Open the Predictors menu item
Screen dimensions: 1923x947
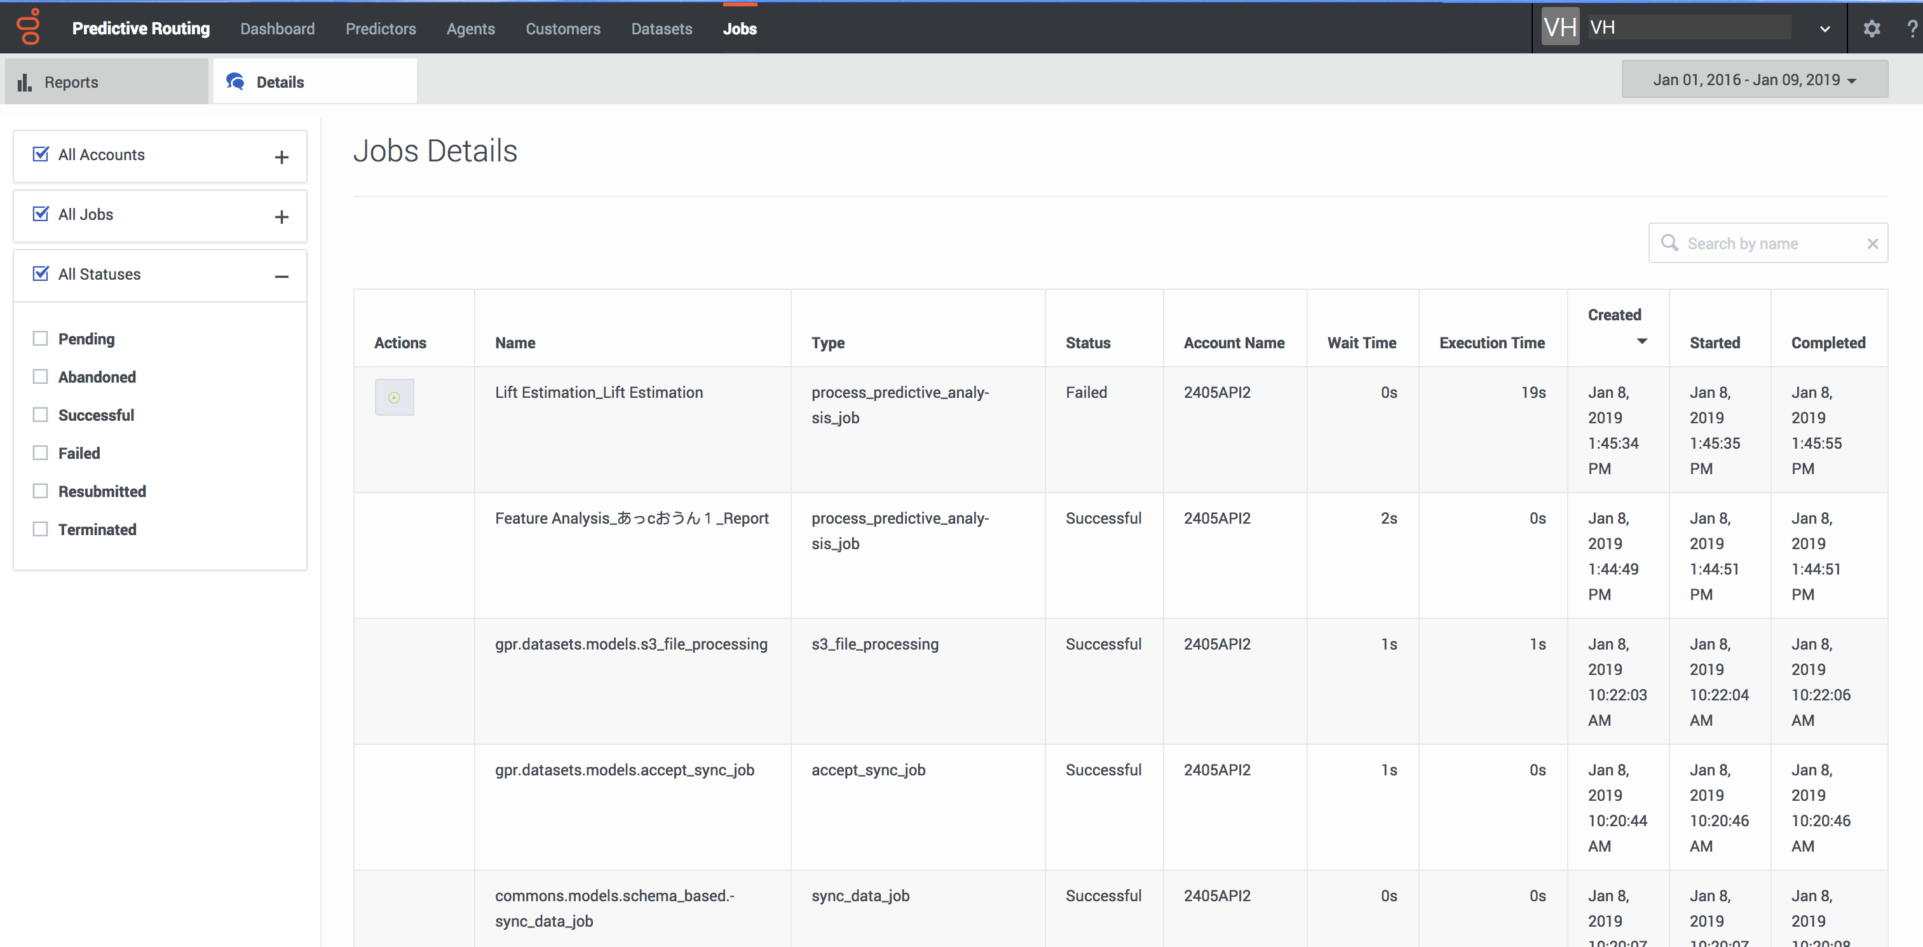pyautogui.click(x=381, y=29)
